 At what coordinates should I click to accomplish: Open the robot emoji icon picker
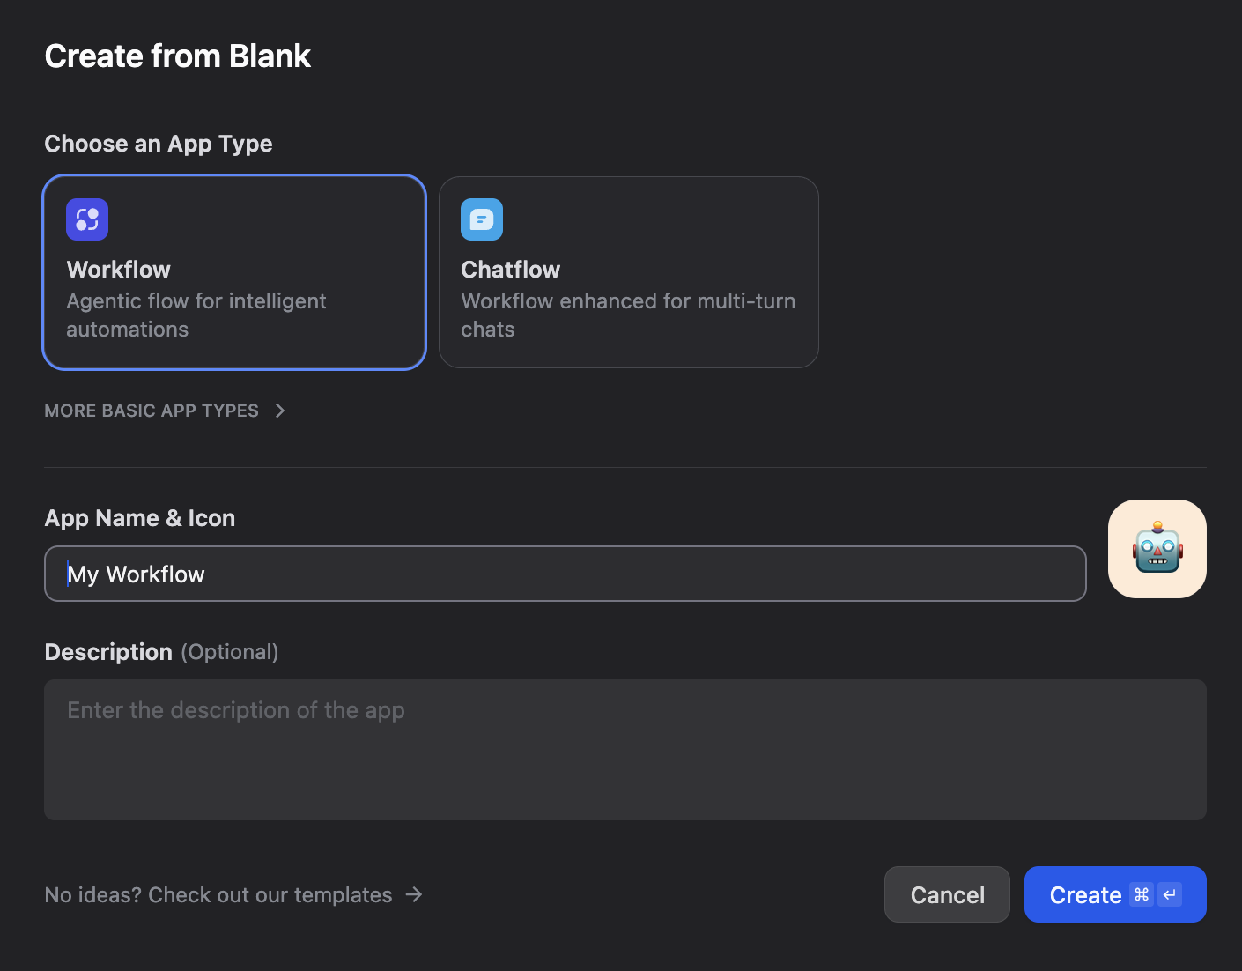coord(1157,548)
